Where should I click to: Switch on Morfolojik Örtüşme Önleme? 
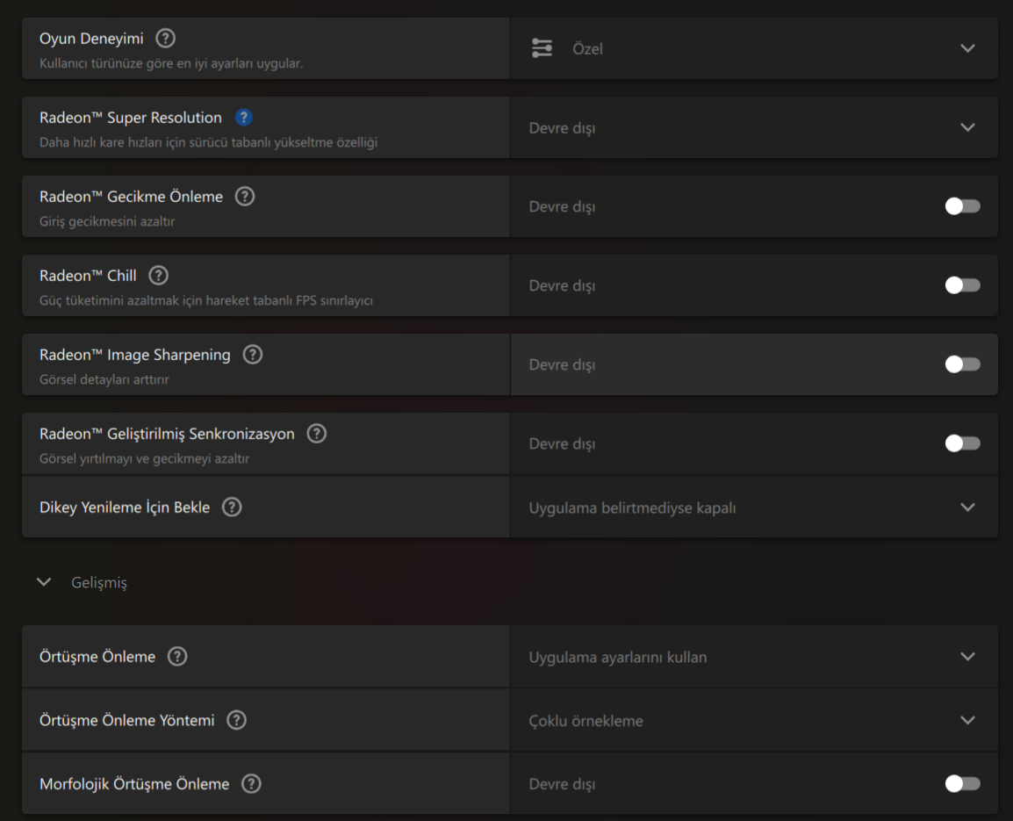click(963, 783)
